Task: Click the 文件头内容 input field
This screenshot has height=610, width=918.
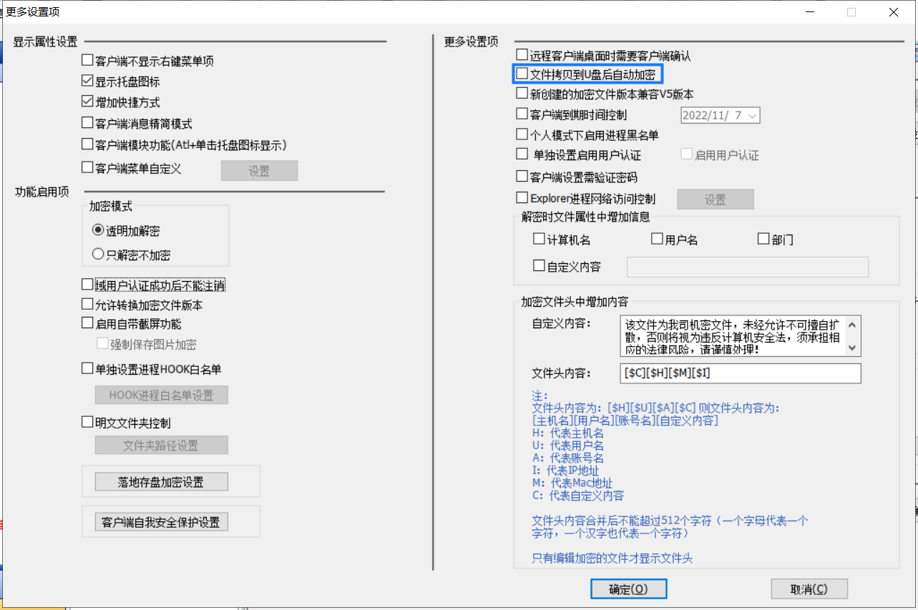Action: (x=739, y=373)
